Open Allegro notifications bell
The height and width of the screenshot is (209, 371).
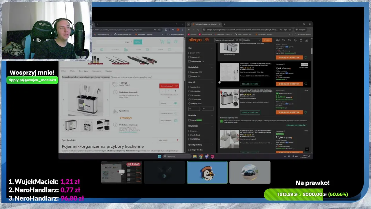pos(295,40)
